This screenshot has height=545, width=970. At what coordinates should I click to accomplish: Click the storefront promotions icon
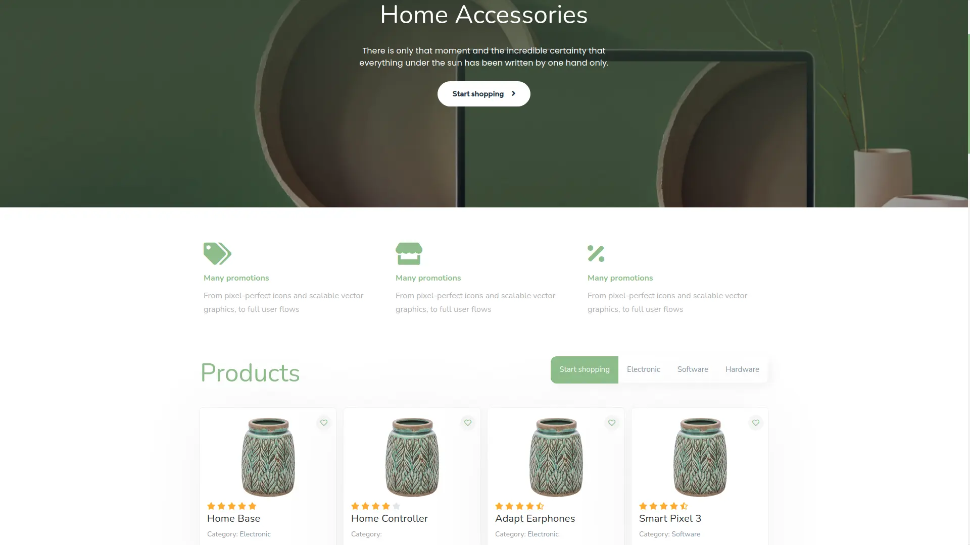pos(409,253)
